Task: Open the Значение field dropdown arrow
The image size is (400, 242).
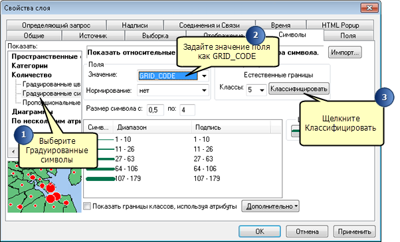Action: pos(204,76)
